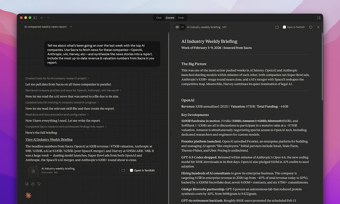Switch to the Chat tab
Screen dimensions: 340x204
159,18
